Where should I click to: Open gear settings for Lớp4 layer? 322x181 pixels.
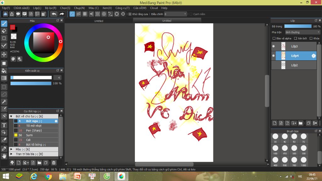tap(314, 56)
